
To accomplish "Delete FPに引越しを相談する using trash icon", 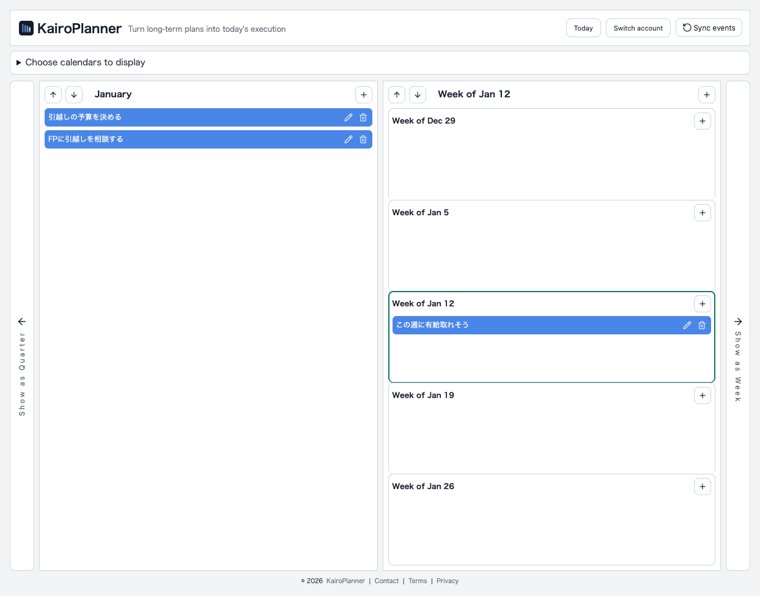I will click(x=363, y=139).
